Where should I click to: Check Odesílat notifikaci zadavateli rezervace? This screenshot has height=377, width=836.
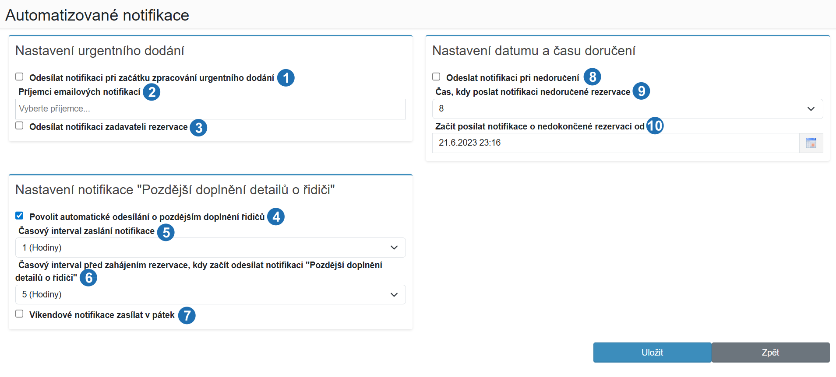[x=19, y=126]
